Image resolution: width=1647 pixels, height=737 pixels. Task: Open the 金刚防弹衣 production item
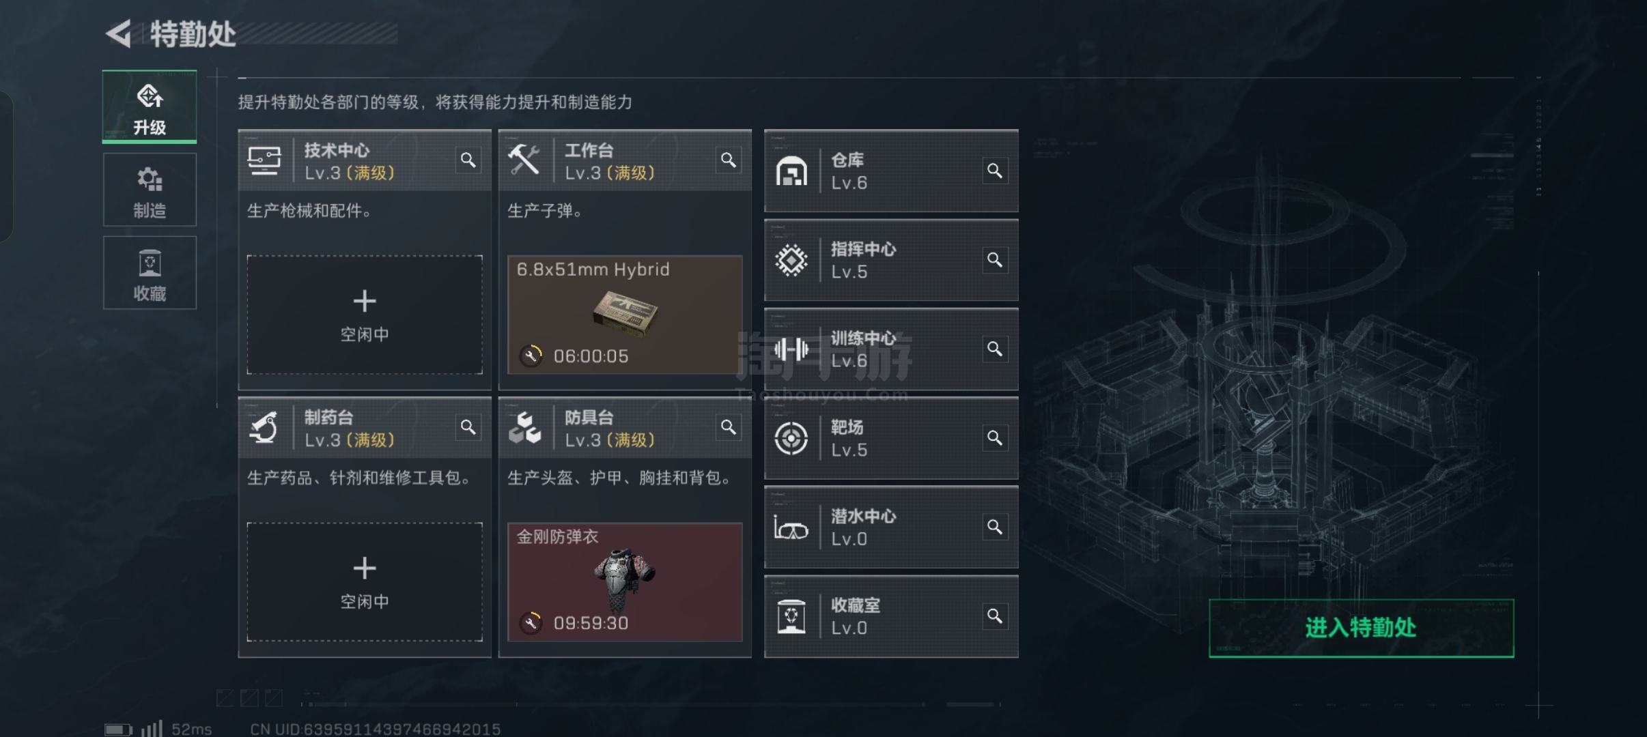[x=625, y=582]
